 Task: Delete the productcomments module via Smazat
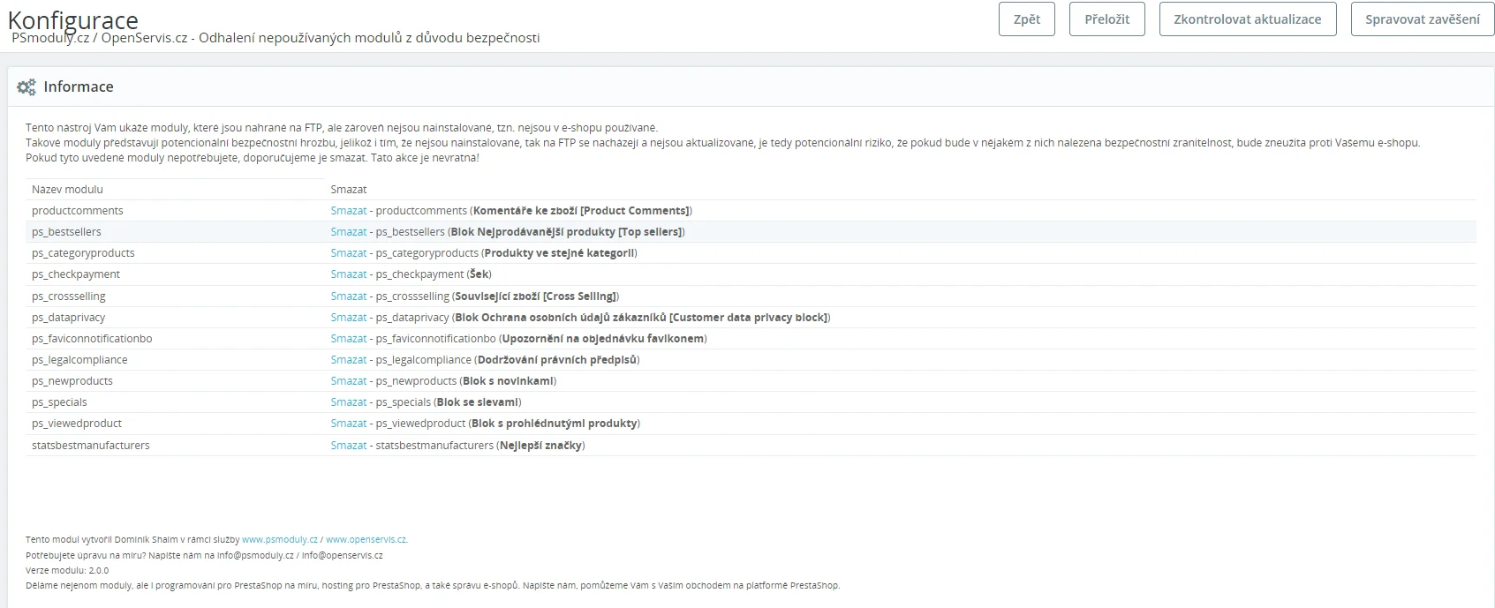348,211
